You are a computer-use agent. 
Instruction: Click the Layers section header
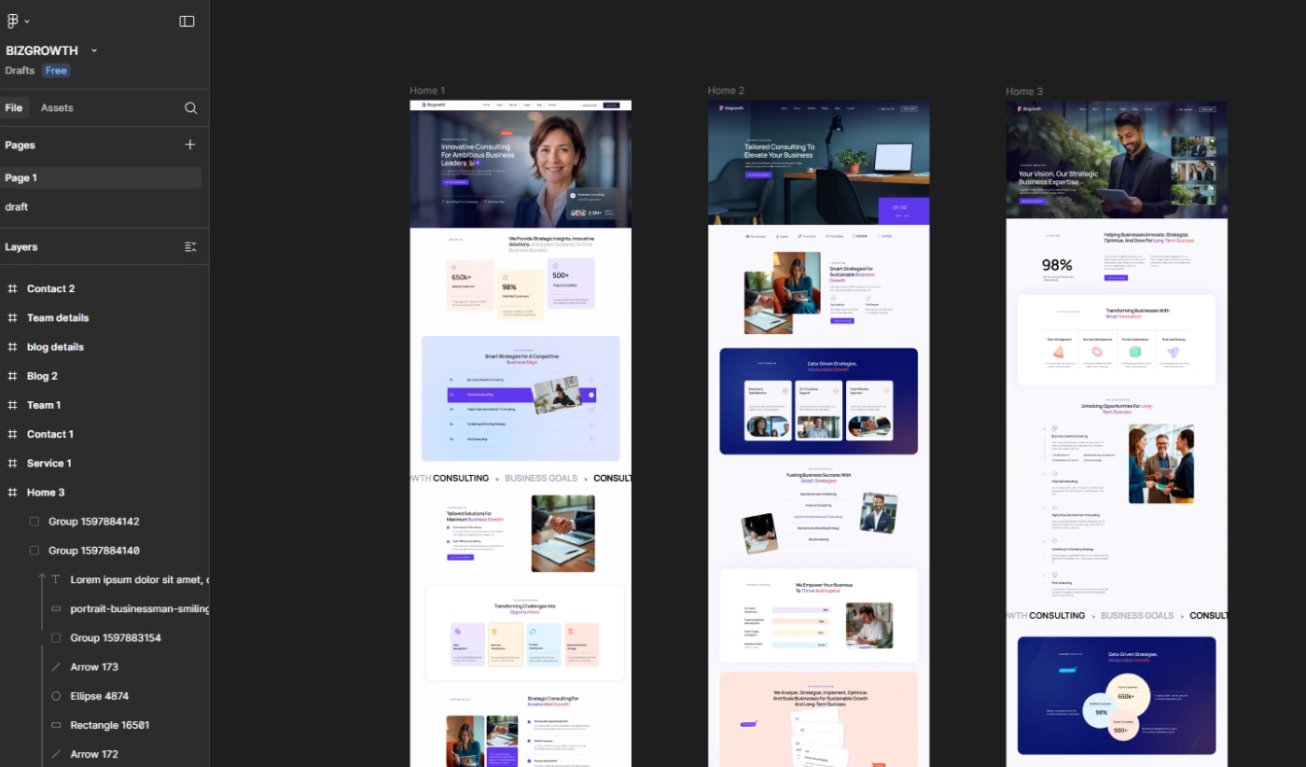21,247
